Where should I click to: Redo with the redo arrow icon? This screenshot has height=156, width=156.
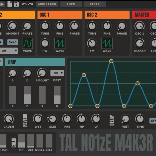tap(31, 4)
